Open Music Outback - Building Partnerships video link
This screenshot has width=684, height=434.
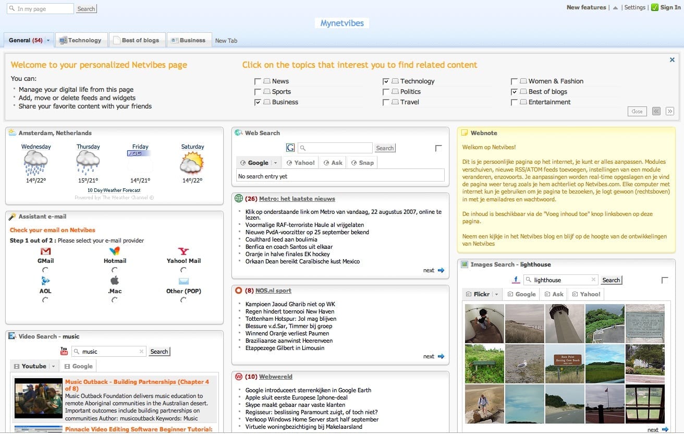click(x=137, y=385)
